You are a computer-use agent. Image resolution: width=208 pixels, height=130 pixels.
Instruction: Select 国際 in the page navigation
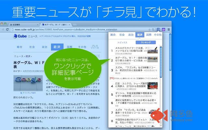click(x=70, y=47)
